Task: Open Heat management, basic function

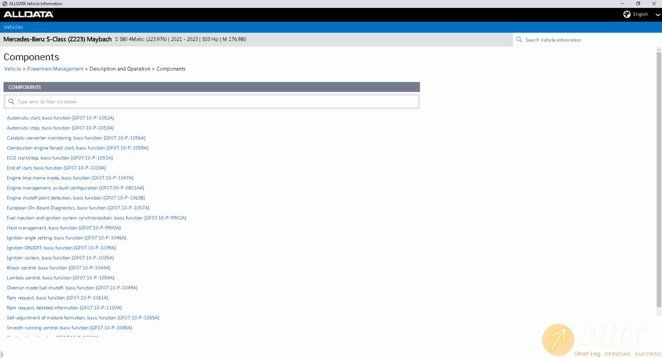Action: tap(63, 228)
